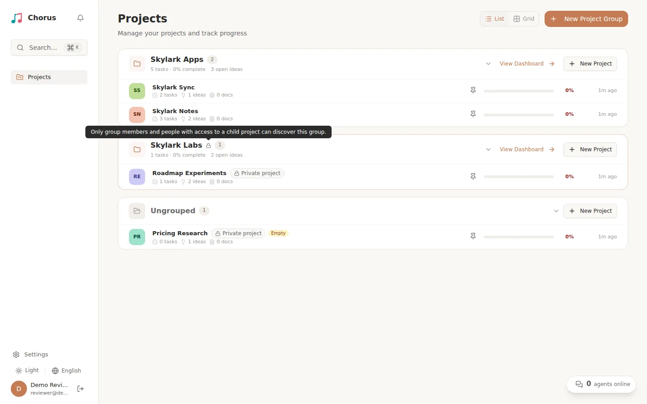Screen dimensions: 647x404
Task: Click the Skylark Apps folder icon
Action: point(137,64)
